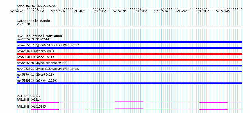This screenshot has width=250, height=113.
Task: Click ruler coordinate 57357900
Action: 140,11
